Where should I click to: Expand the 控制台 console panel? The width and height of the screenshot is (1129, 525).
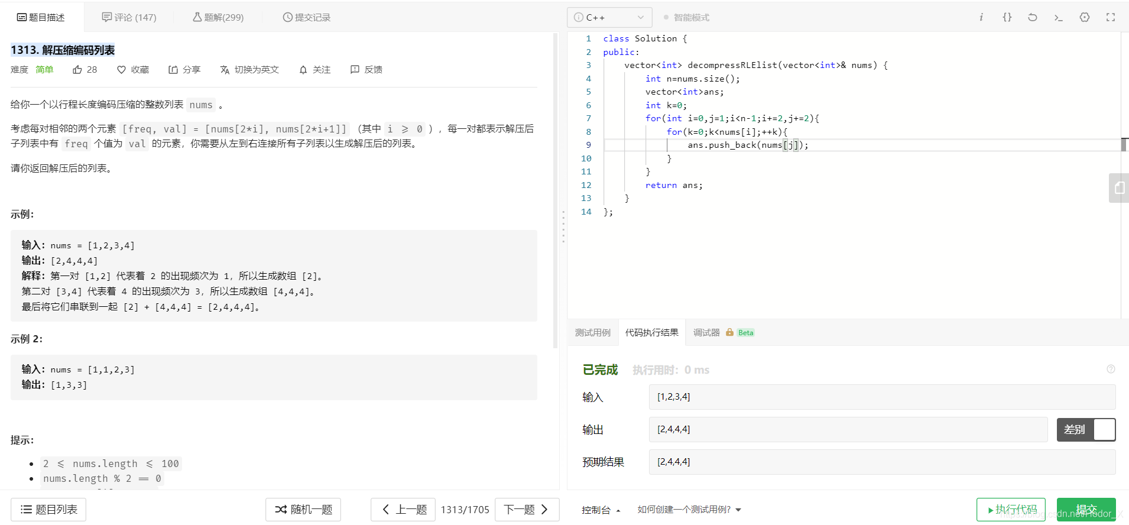(601, 510)
